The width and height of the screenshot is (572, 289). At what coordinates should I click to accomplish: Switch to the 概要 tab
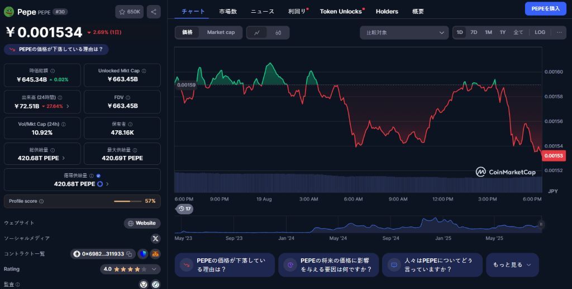tap(418, 11)
